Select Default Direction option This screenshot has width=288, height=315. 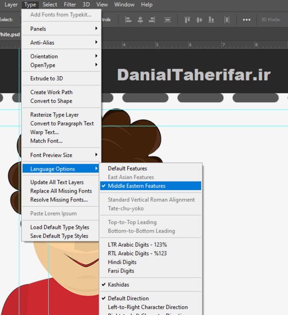click(x=151, y=298)
